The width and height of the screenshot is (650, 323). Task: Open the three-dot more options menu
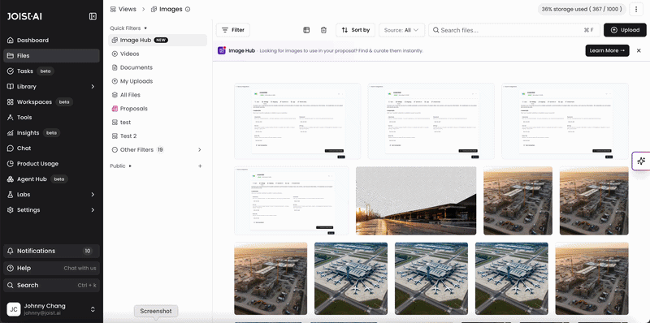click(636, 9)
